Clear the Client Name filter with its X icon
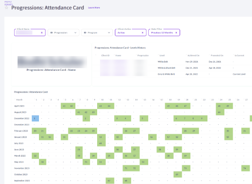The height and width of the screenshot is (184, 252). click(x=41, y=33)
